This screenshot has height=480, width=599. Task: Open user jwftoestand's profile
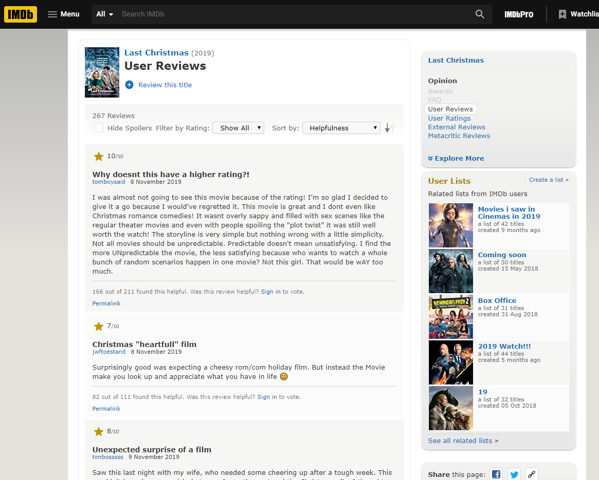[109, 352]
